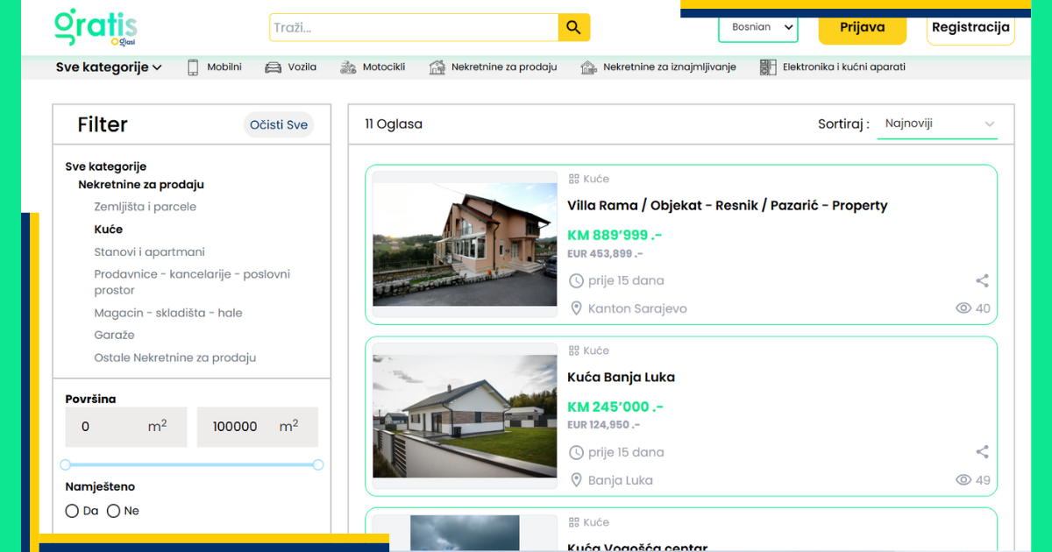This screenshot has height=552, width=1052.
Task: Click the clock icon on Villa Rama listing
Action: [576, 280]
